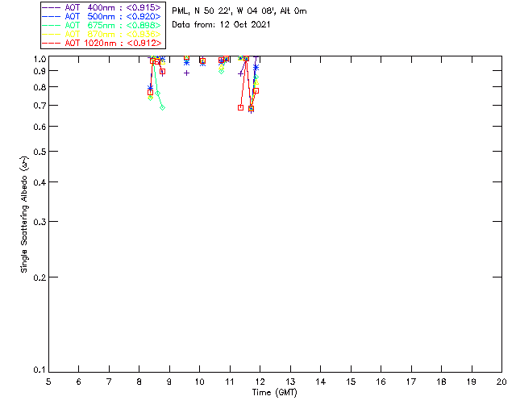The image size is (516, 413).
Task: Select the lowest red square near 11.7 GMT
Action: tap(251, 108)
